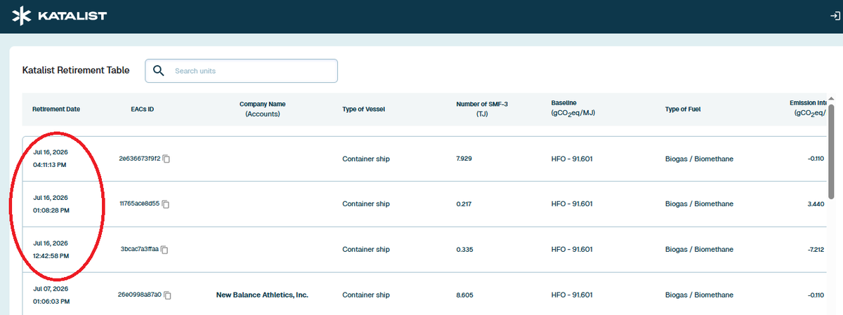Click date Jul 16, 2026 04:11:13 PM
This screenshot has width=843, height=315.
tap(51, 159)
